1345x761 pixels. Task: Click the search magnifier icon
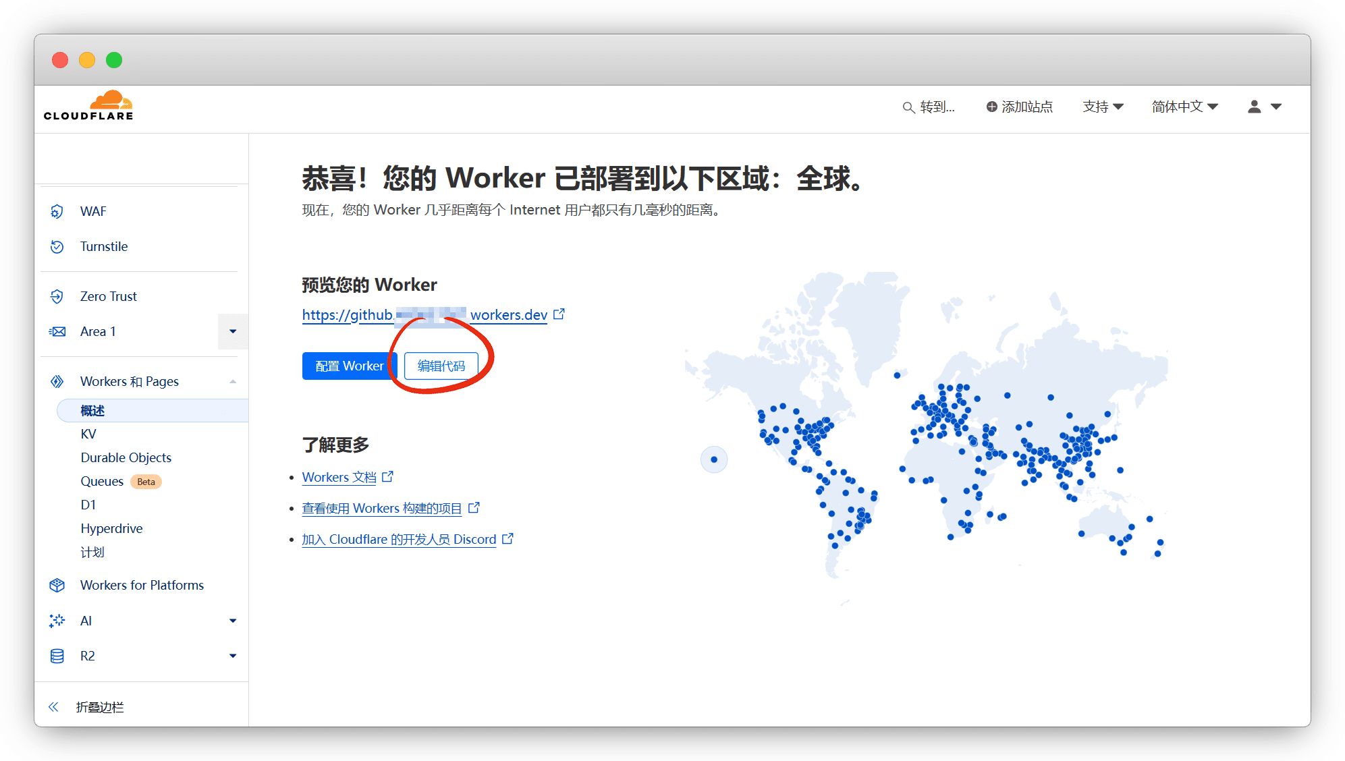pos(908,107)
